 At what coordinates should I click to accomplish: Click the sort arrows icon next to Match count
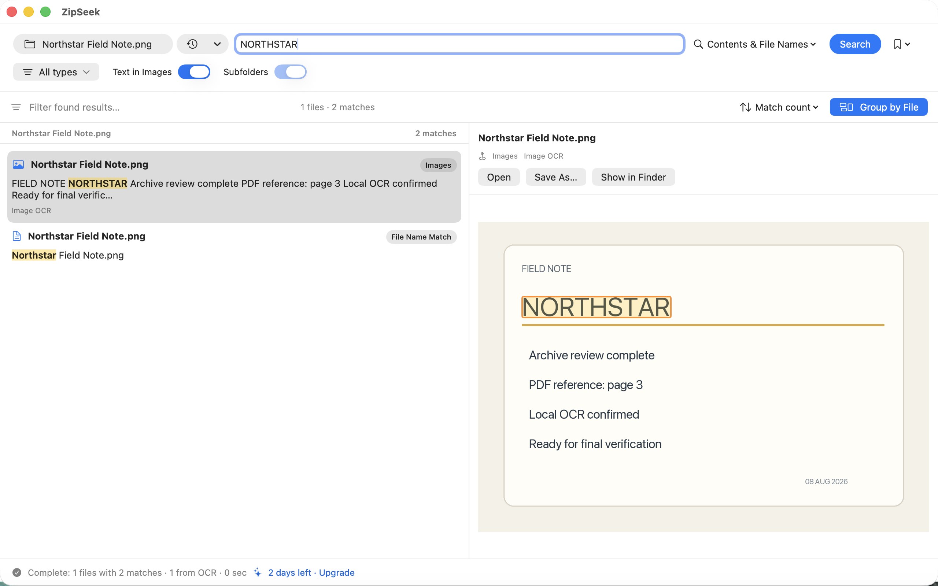click(x=745, y=107)
